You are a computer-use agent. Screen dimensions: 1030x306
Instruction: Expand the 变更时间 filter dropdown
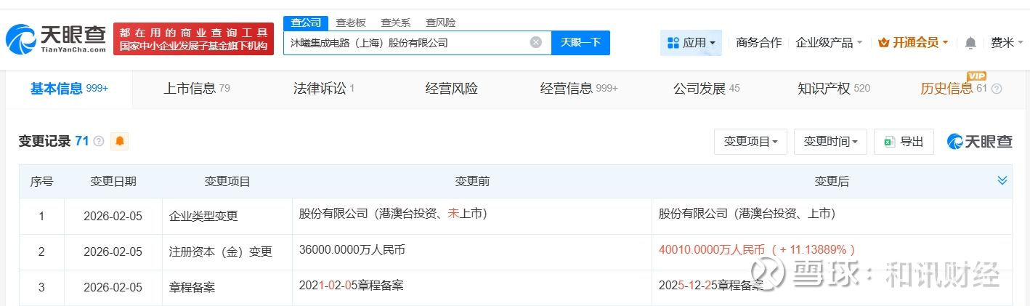tap(830, 142)
